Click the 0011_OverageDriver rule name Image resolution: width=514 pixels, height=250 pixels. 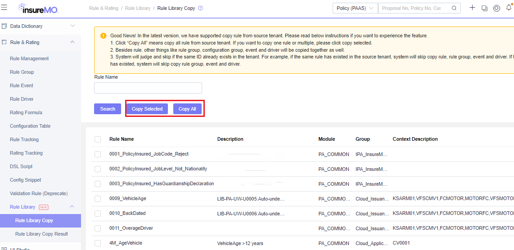pyautogui.click(x=131, y=228)
